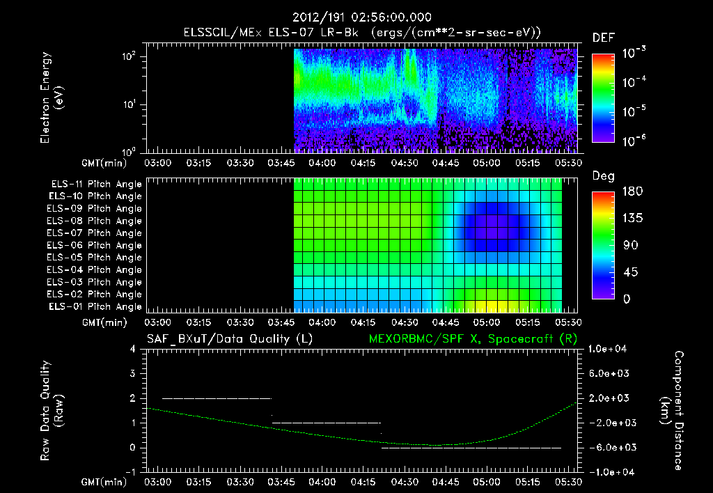The image size is (713, 493).
Task: Click the DEF color bar
Action: click(604, 97)
